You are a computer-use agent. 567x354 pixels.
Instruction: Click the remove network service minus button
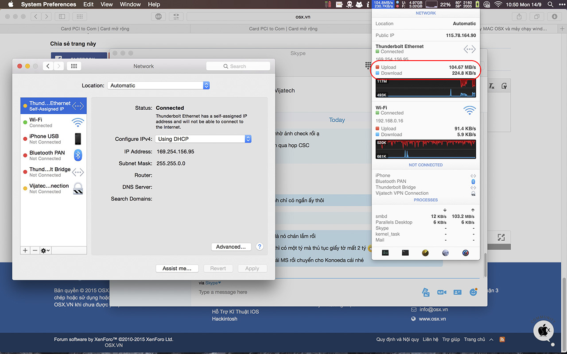(35, 250)
